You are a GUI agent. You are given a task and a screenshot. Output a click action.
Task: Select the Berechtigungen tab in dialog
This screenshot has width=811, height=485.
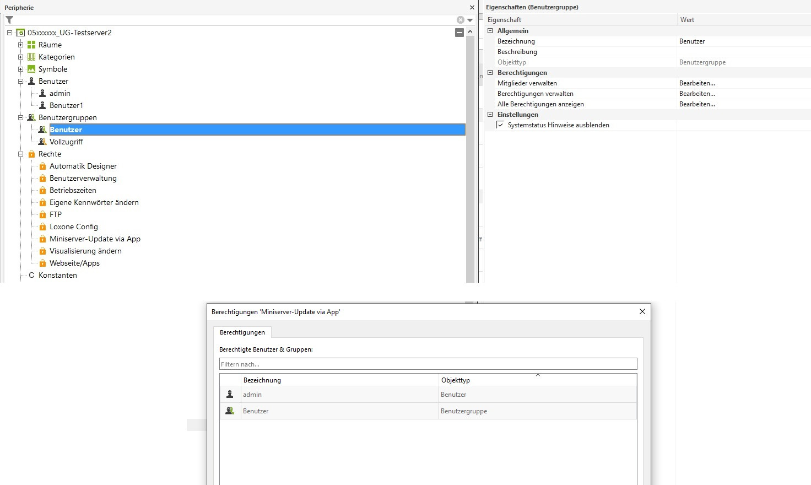(242, 332)
